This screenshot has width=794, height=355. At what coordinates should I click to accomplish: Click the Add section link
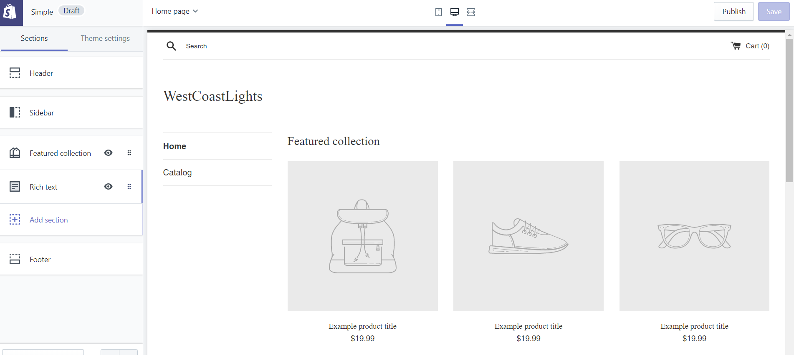coord(48,220)
